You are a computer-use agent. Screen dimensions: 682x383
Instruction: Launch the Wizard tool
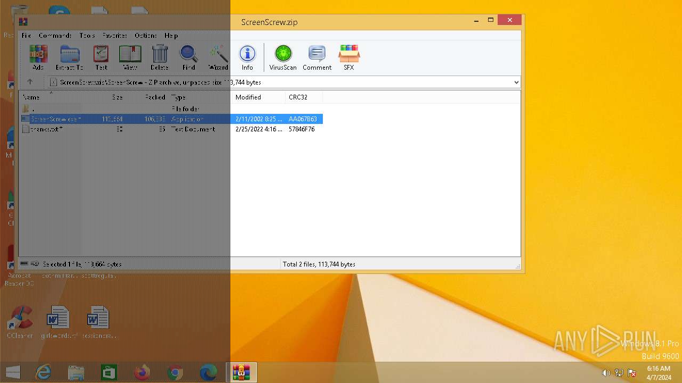(218, 57)
